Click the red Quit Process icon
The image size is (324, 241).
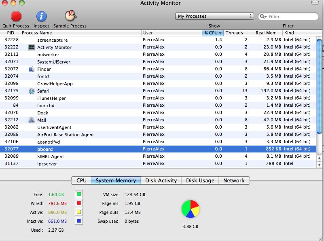pyautogui.click(x=16, y=16)
